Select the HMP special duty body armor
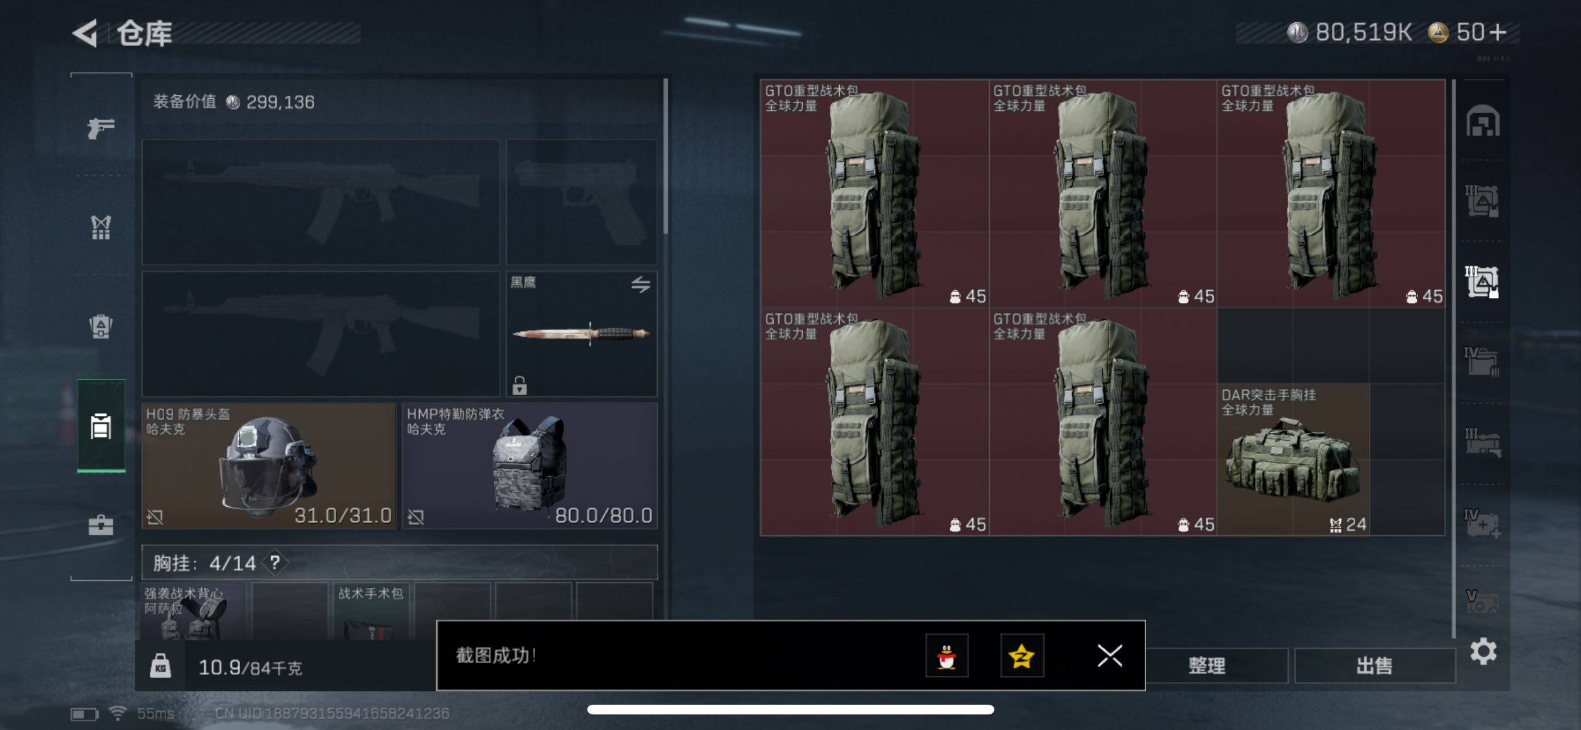This screenshot has width=1581, height=730. 530,465
